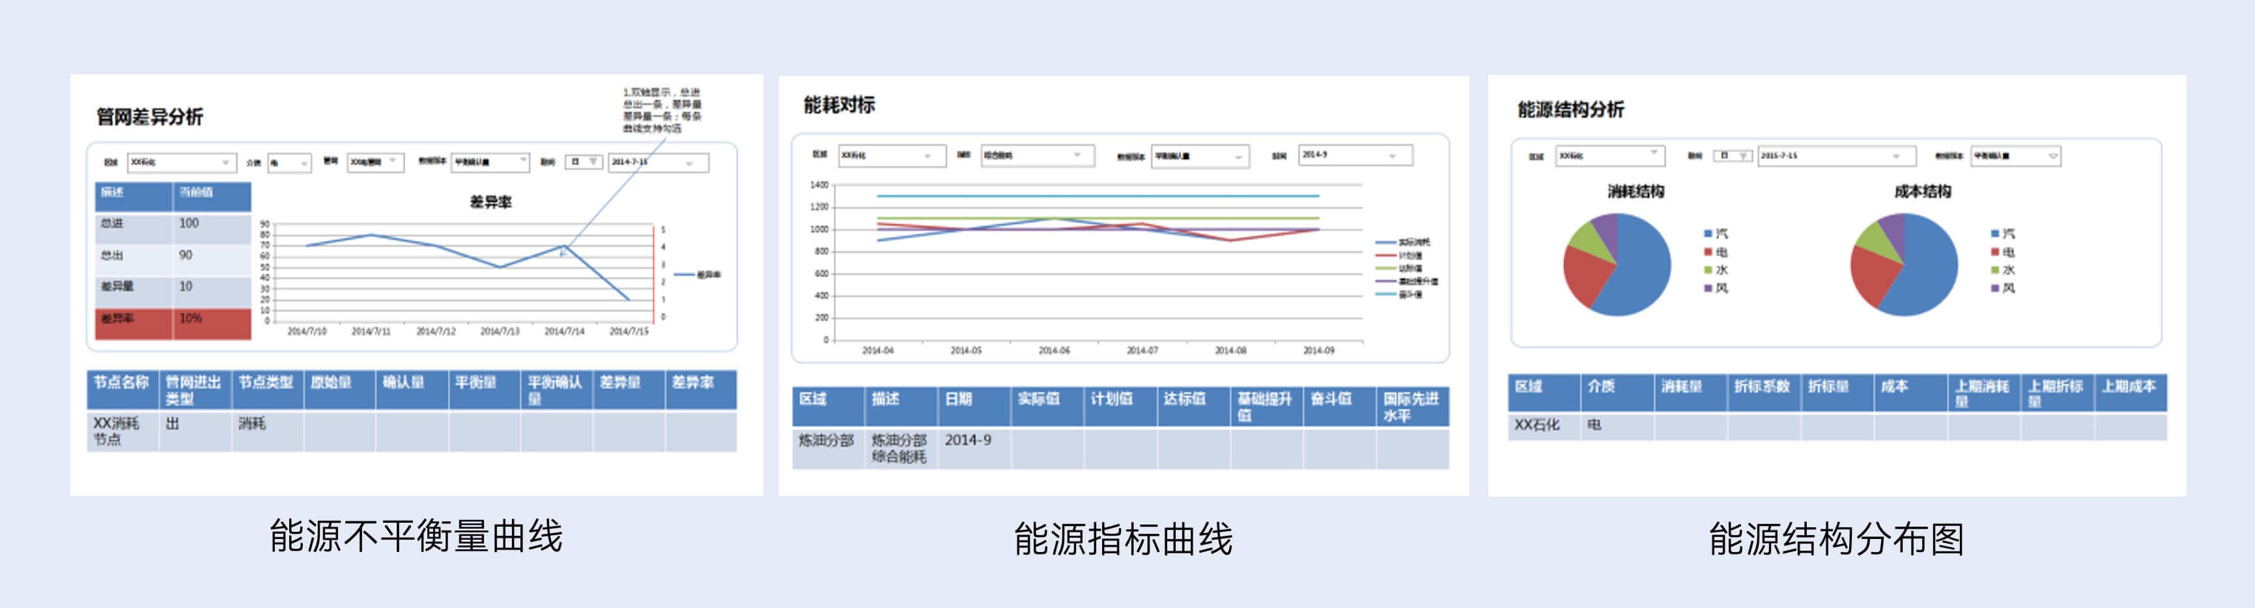This screenshot has width=2255, height=608.
Task: Select the red 差异率 10% summary row
Action: [173, 320]
